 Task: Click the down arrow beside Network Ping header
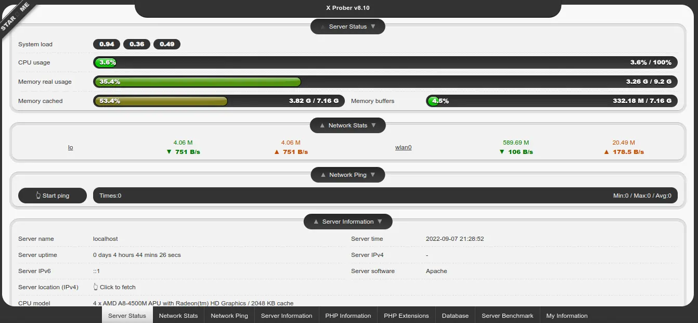coord(373,175)
